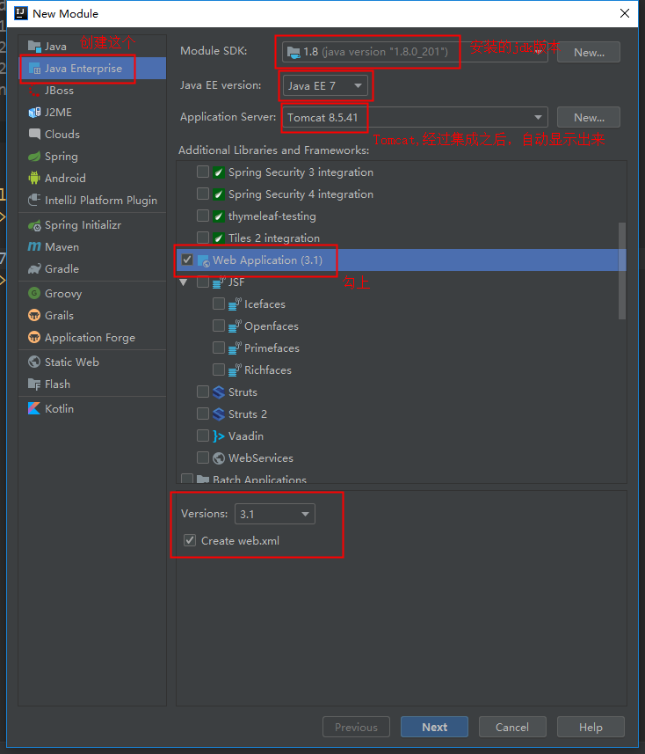Click the J2ME cube icon
645x754 pixels.
coord(34,113)
